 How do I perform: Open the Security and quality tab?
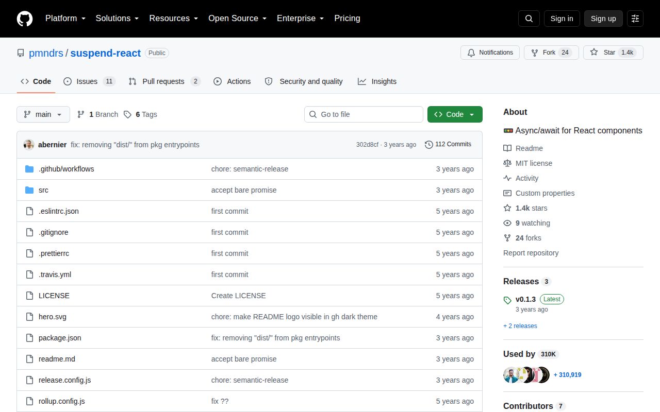coord(304,81)
